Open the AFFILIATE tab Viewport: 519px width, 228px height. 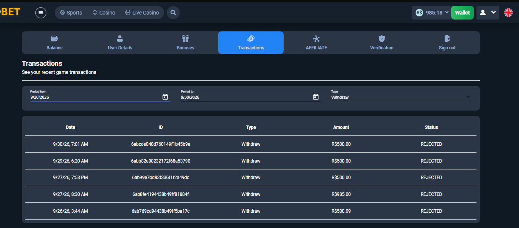316,42
